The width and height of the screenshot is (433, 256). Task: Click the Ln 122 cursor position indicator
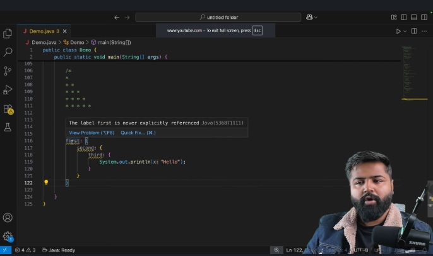[x=294, y=250]
